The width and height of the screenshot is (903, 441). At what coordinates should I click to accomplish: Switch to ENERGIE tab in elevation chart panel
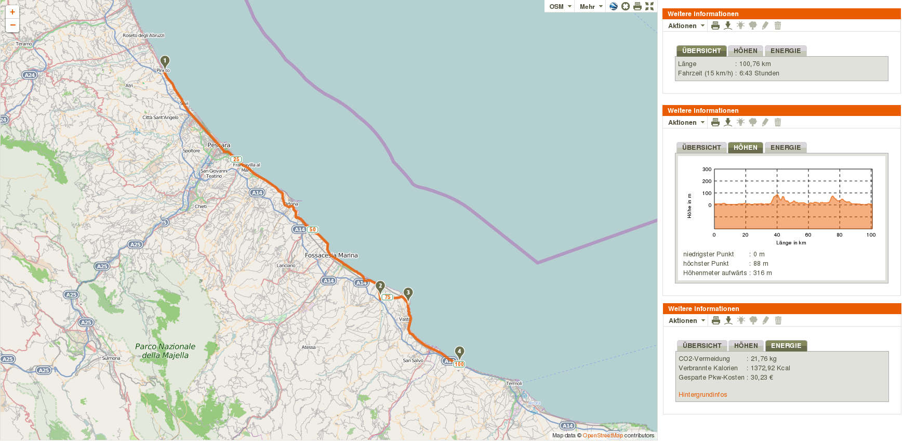click(x=786, y=148)
